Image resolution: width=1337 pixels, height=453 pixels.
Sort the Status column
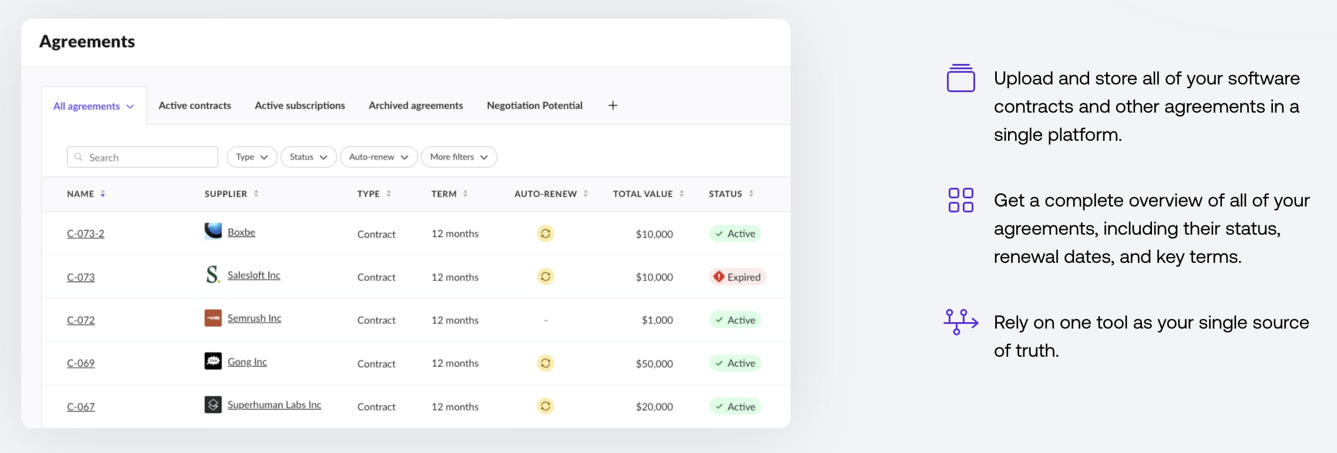pyautogui.click(x=751, y=194)
